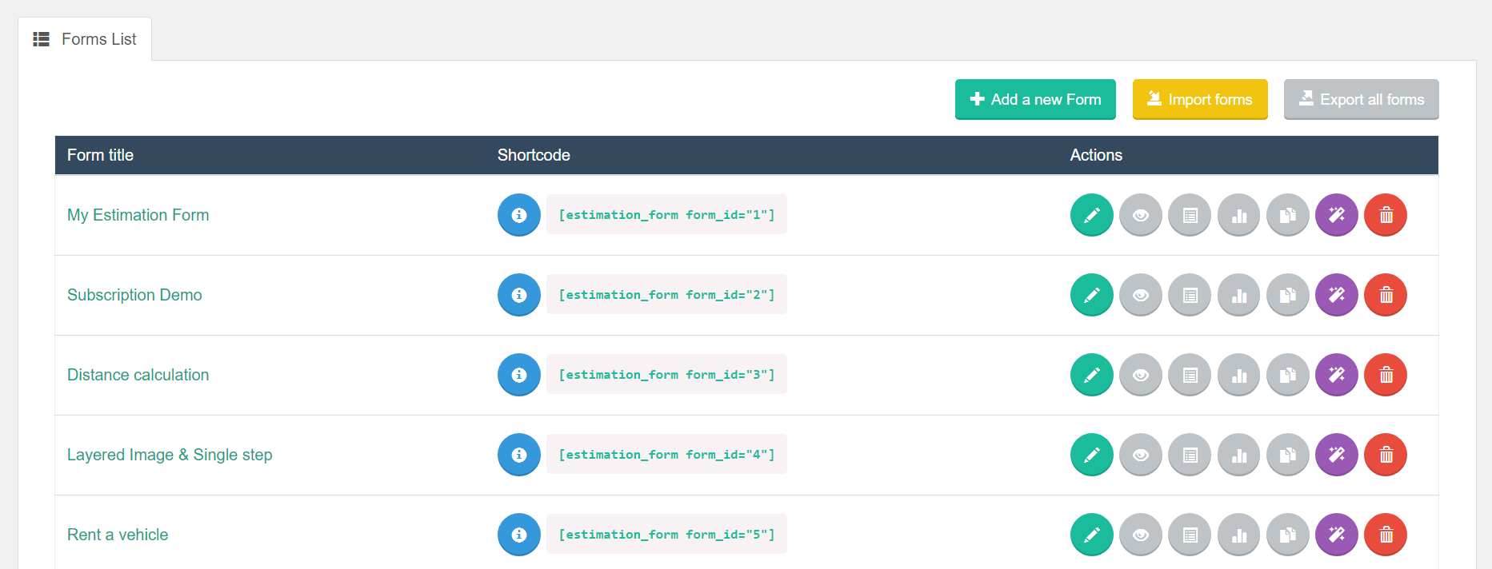The width and height of the screenshot is (1492, 569).
Task: View orders list of My Estimation Form
Action: coord(1190,215)
